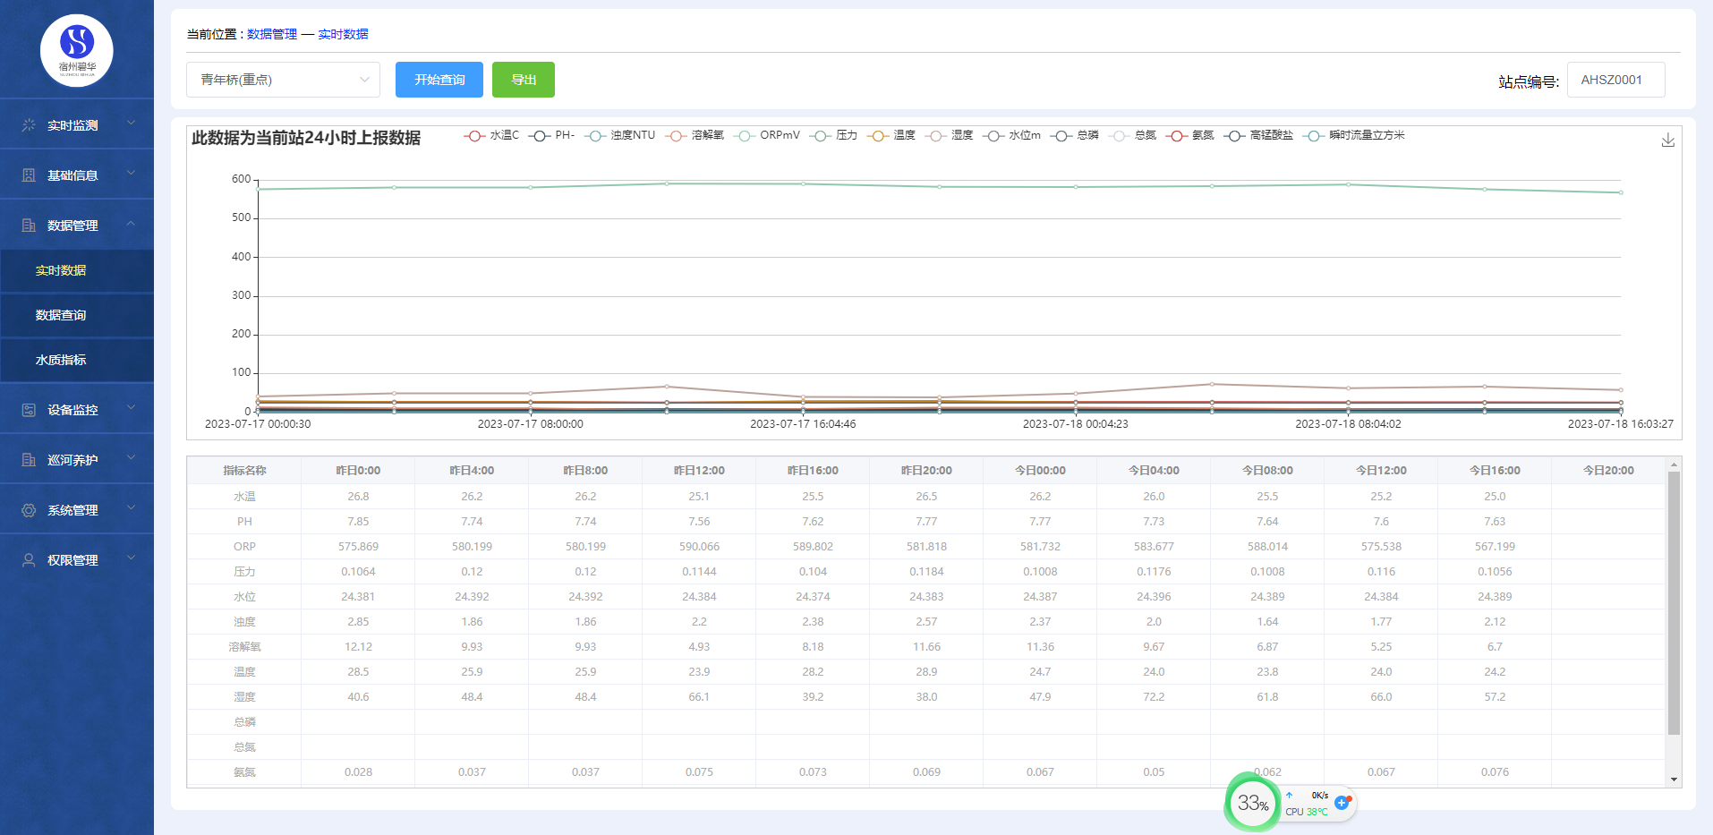Image resolution: width=1713 pixels, height=835 pixels.
Task: Download the chart as an image
Action: (x=1668, y=141)
